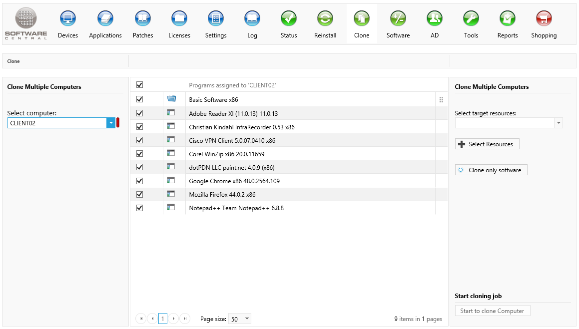
Task: Expand the Select computer dropdown
Action: pyautogui.click(x=110, y=123)
